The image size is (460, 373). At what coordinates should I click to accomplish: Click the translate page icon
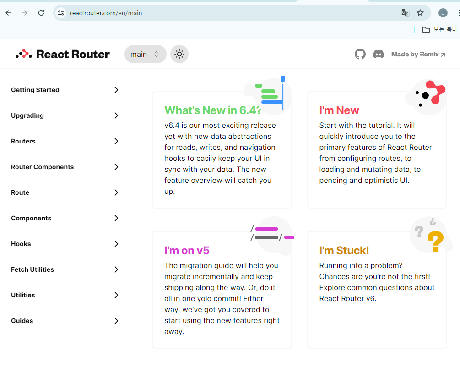click(405, 13)
